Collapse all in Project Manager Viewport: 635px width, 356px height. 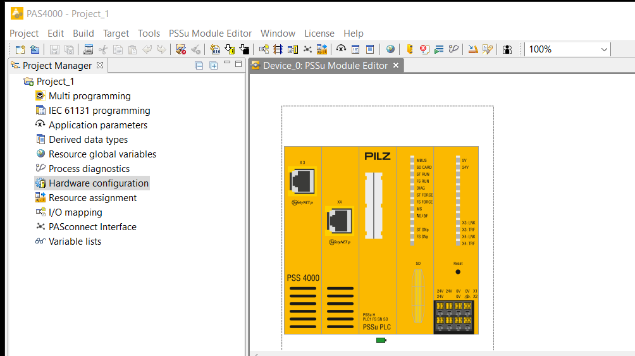(199, 66)
